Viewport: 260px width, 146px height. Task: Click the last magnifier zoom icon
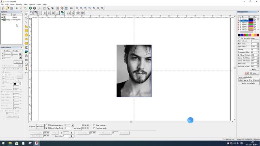coord(102,8)
